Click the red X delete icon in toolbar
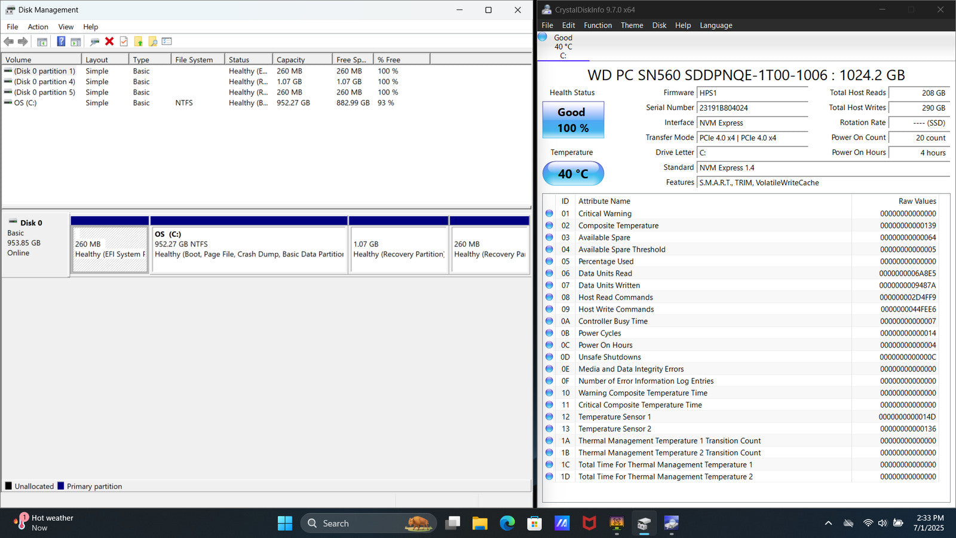956x538 pixels. (109, 41)
